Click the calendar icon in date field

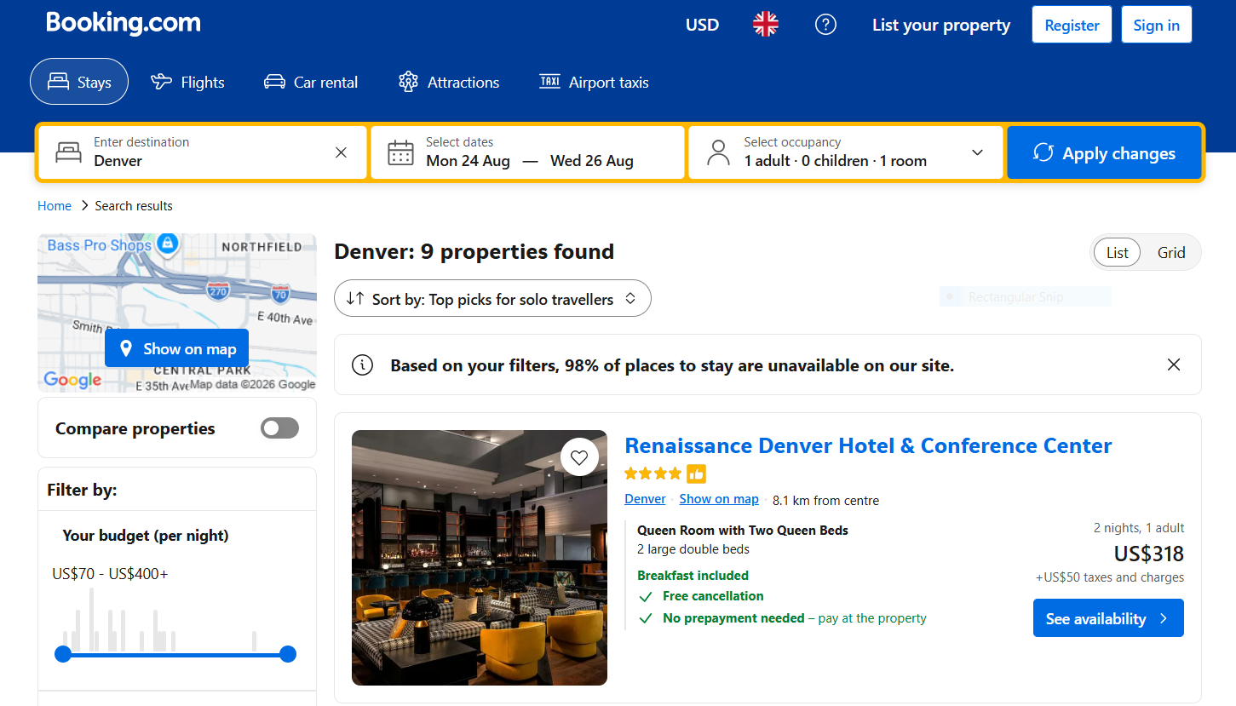click(x=400, y=152)
